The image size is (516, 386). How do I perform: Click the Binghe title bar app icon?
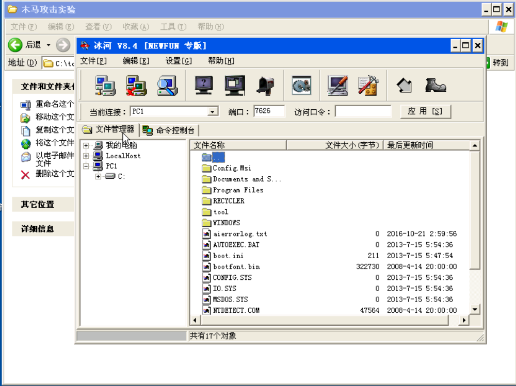click(x=85, y=45)
